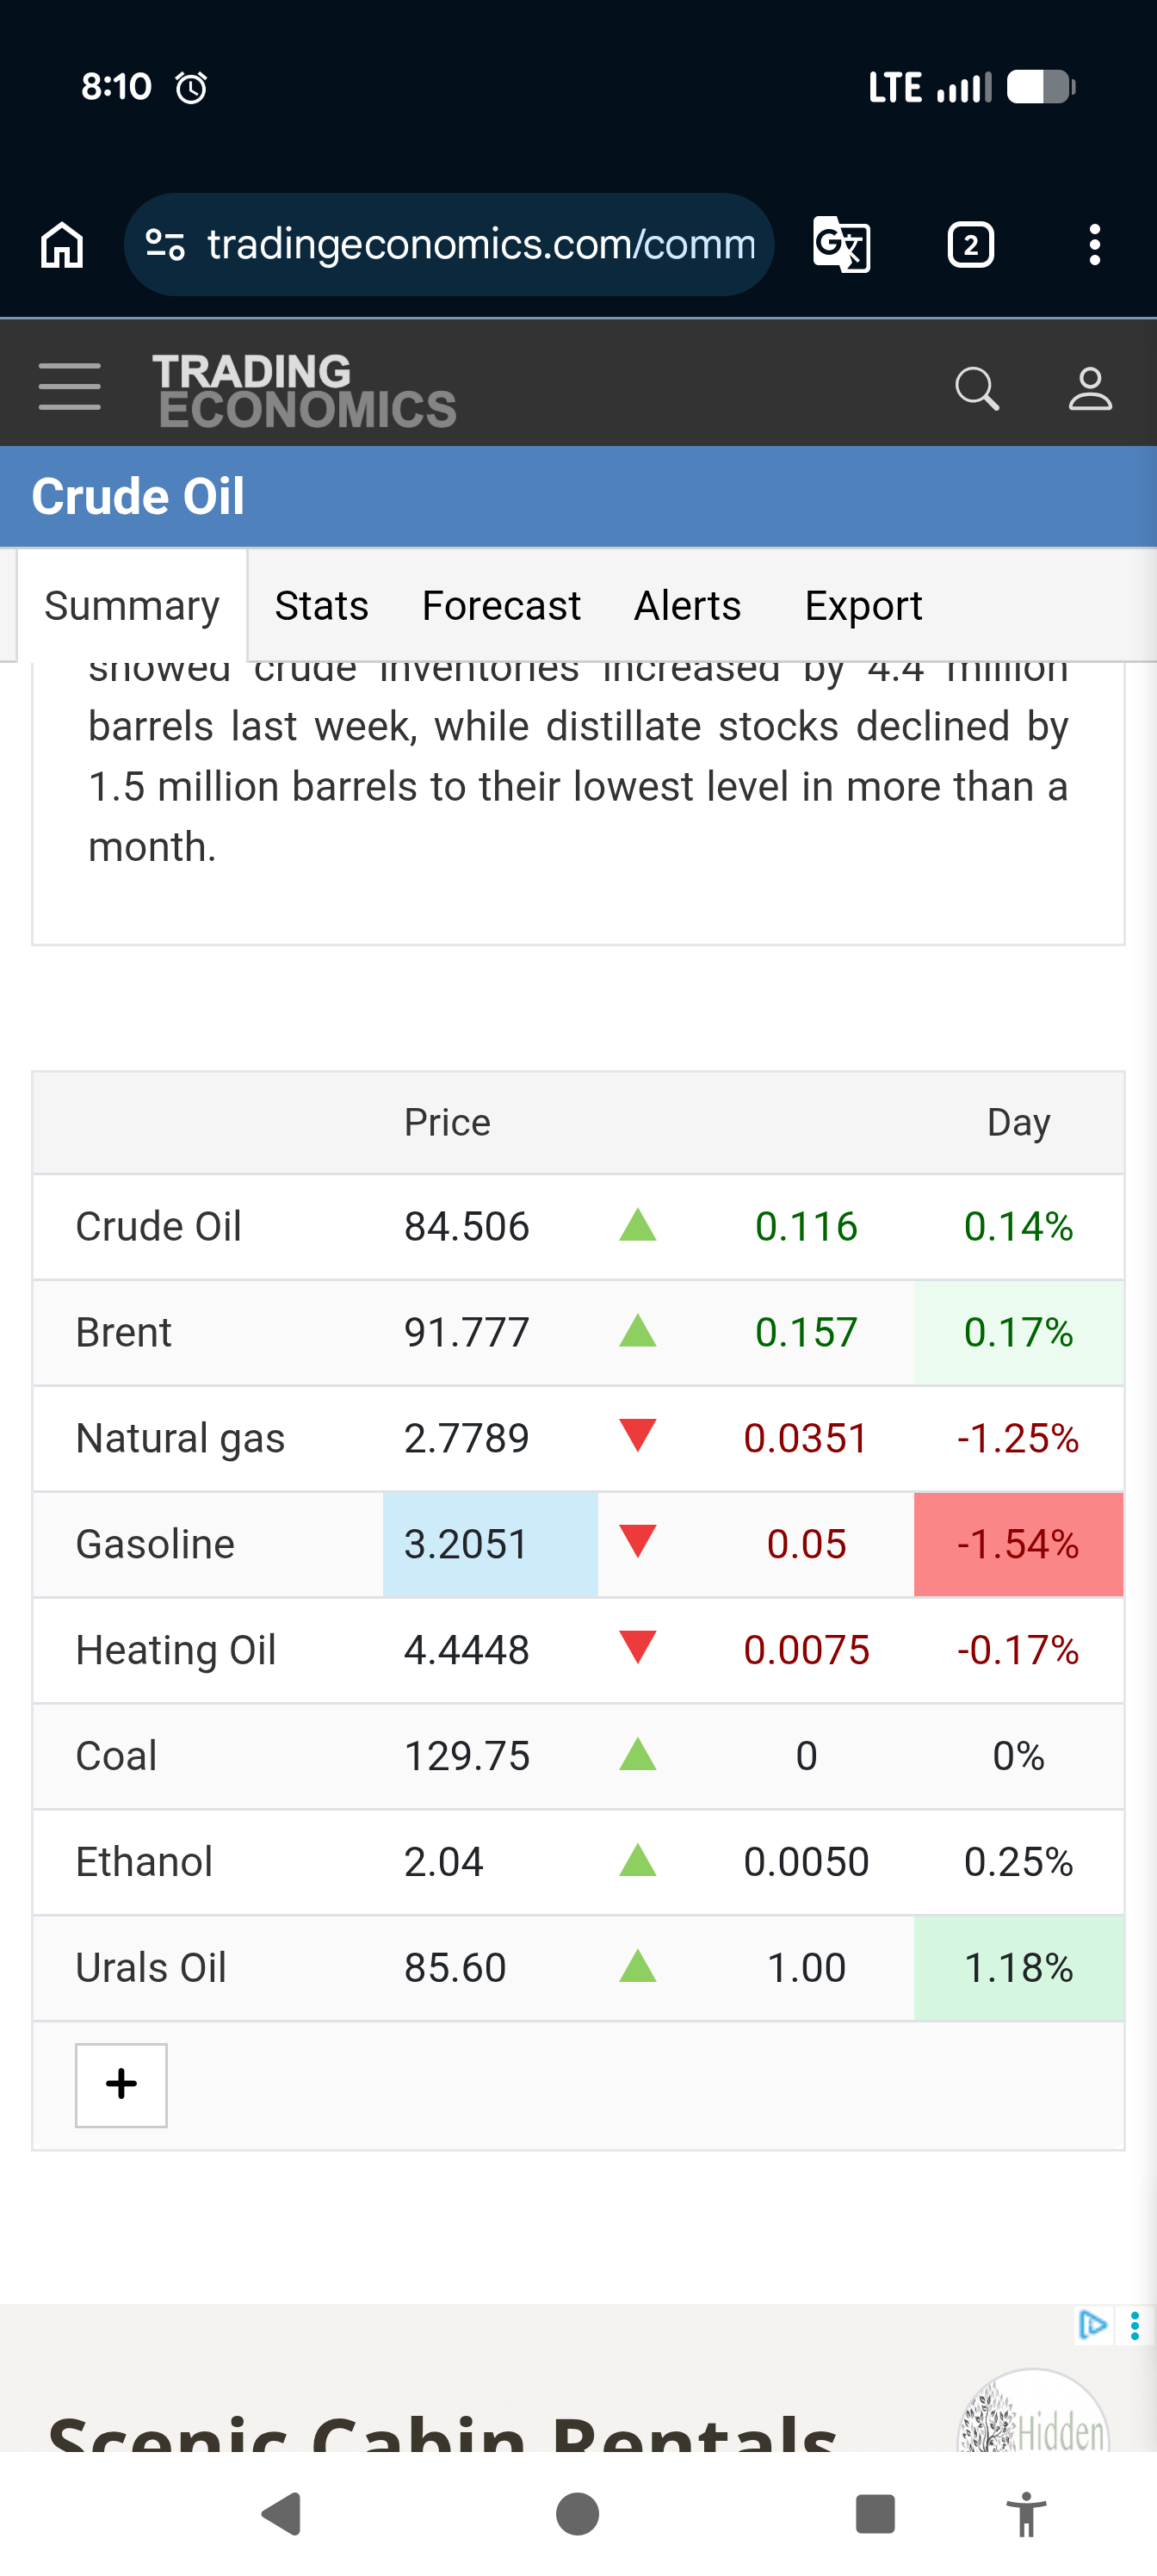Viewport: 1157px width, 2576px height.
Task: Open the tab switcher showing 2 tabs
Action: pos(970,245)
